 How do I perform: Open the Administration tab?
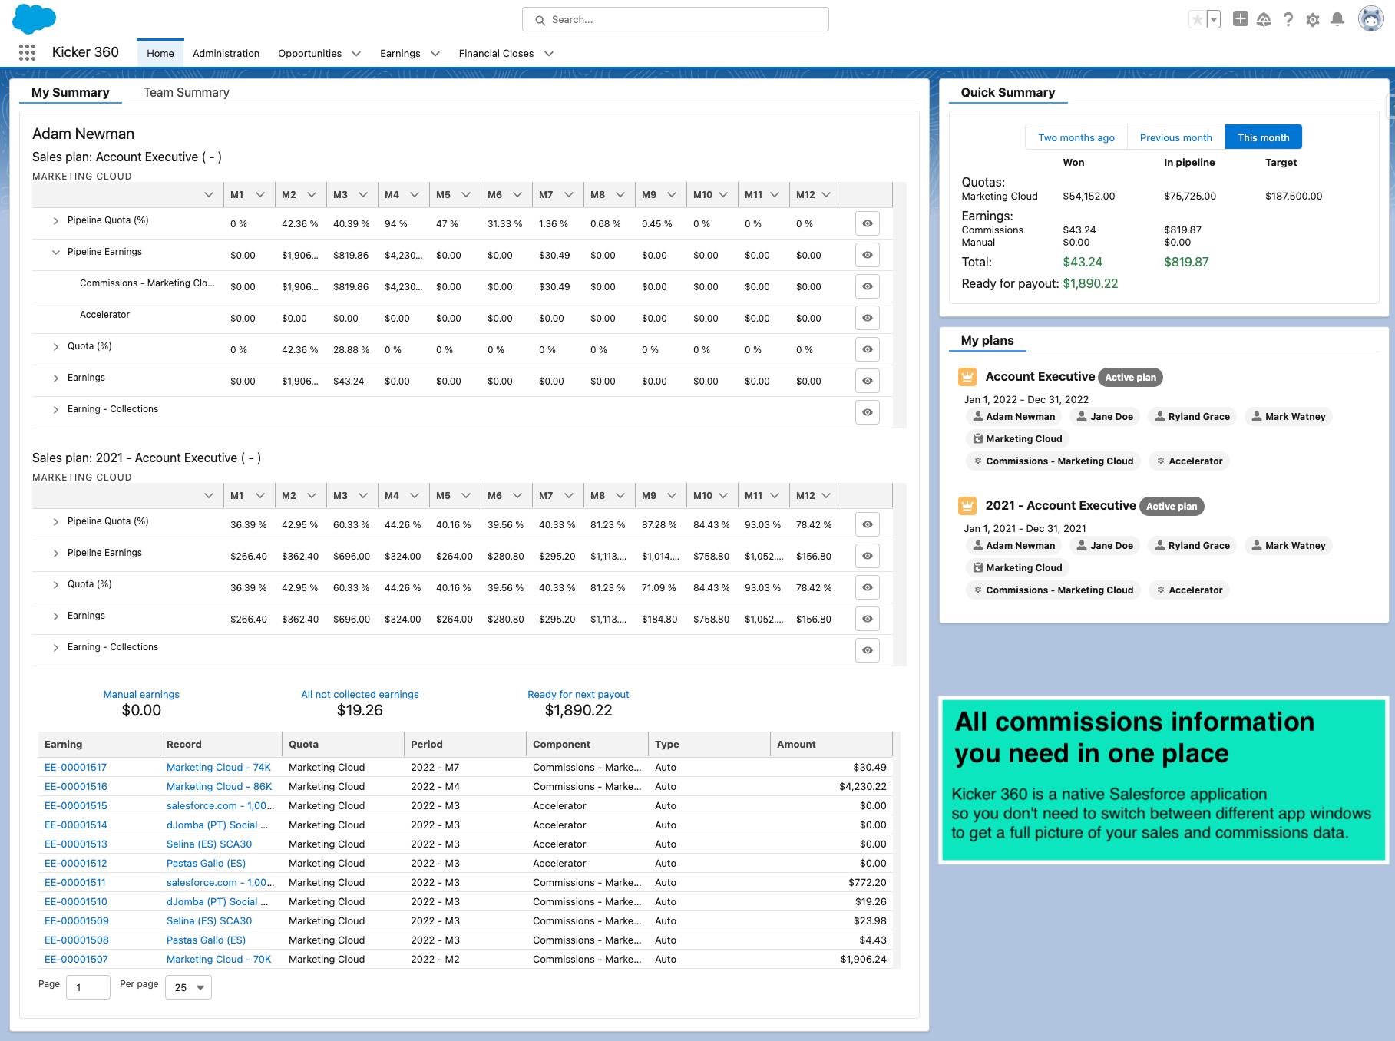[226, 54]
